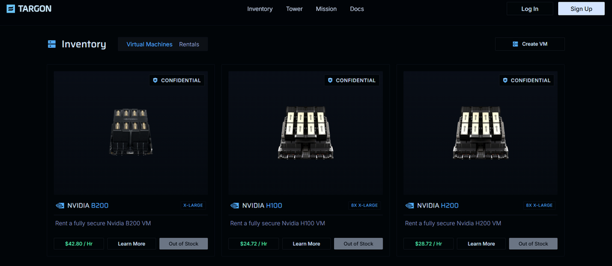Click the NVIDIA H100 title

(x=262, y=206)
